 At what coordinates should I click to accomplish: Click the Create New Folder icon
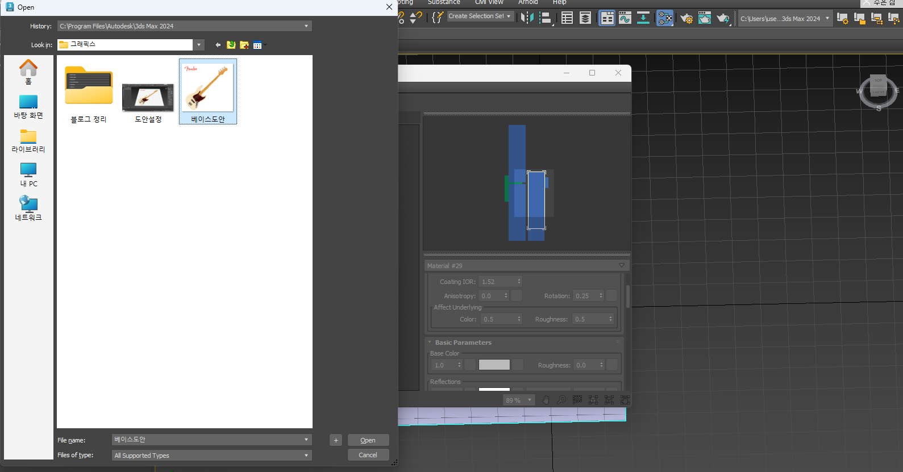point(244,45)
